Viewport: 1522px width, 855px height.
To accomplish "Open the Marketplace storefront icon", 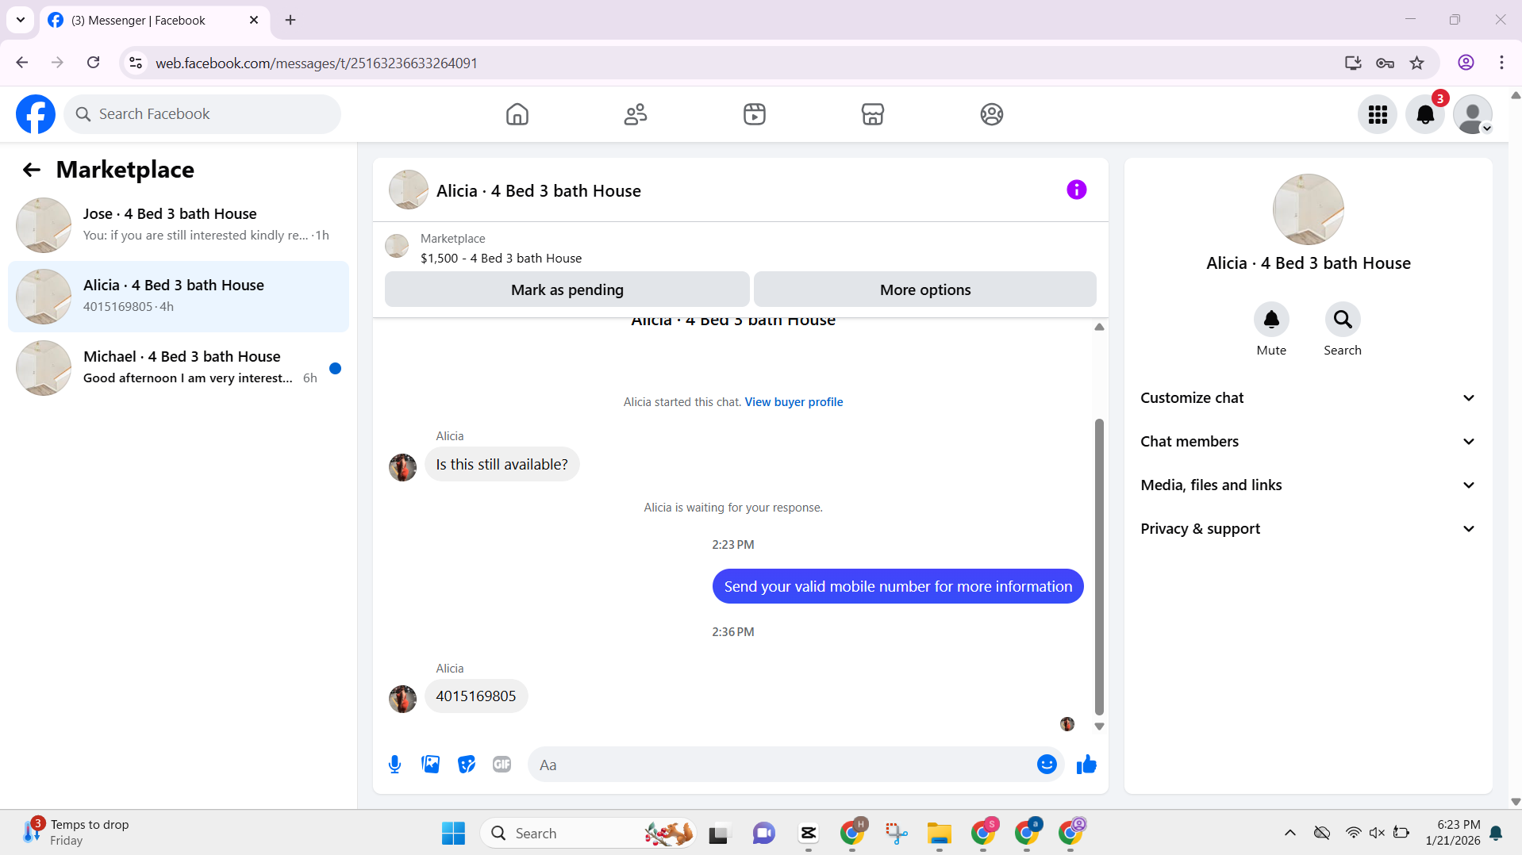I will (x=873, y=114).
